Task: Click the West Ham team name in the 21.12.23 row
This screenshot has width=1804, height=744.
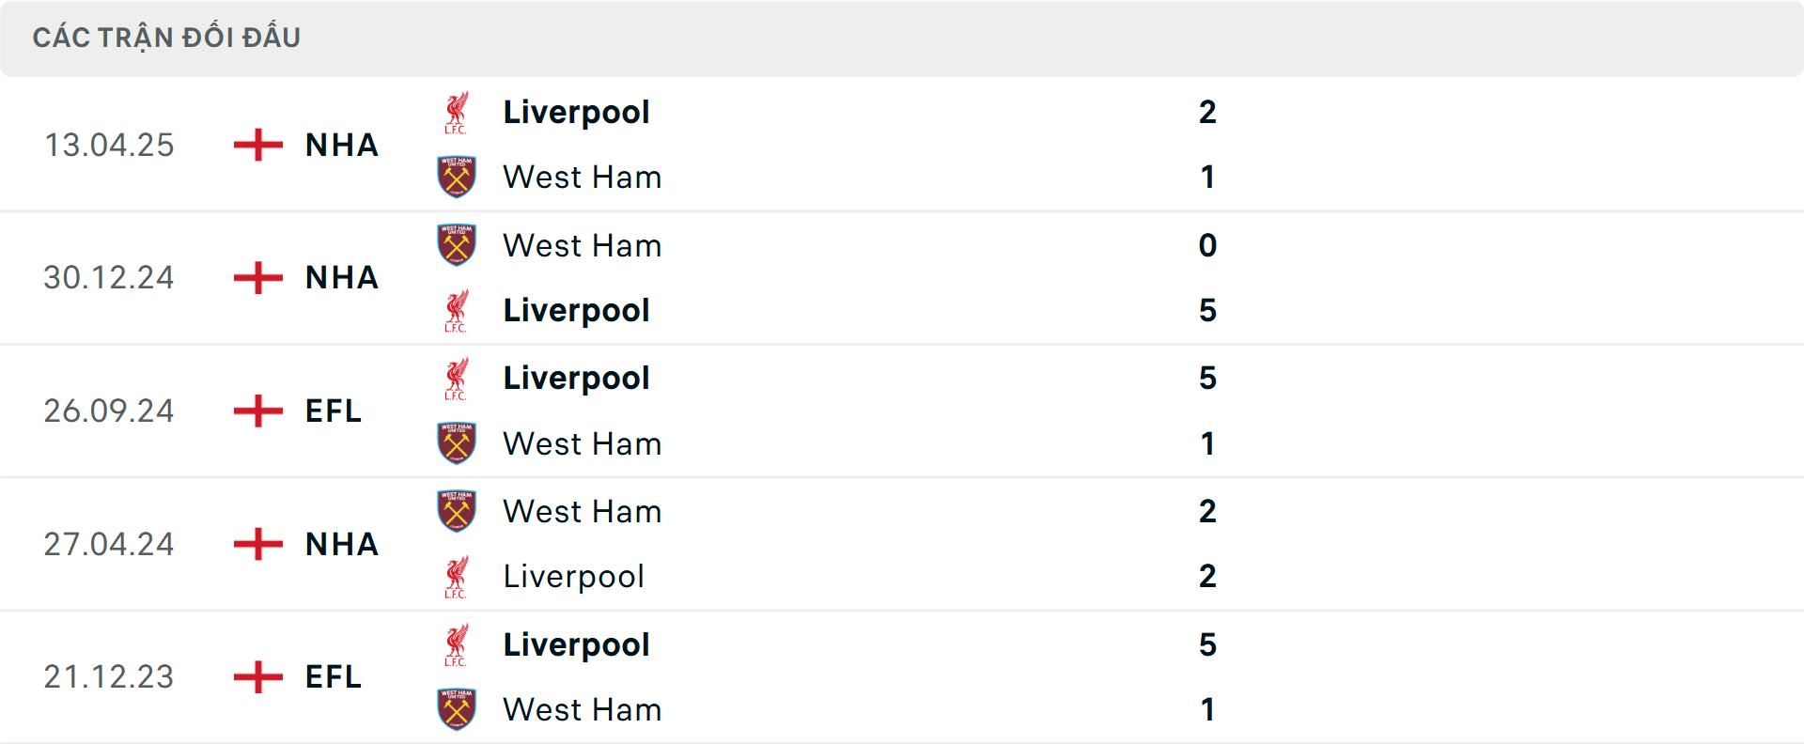Action: pos(583,710)
